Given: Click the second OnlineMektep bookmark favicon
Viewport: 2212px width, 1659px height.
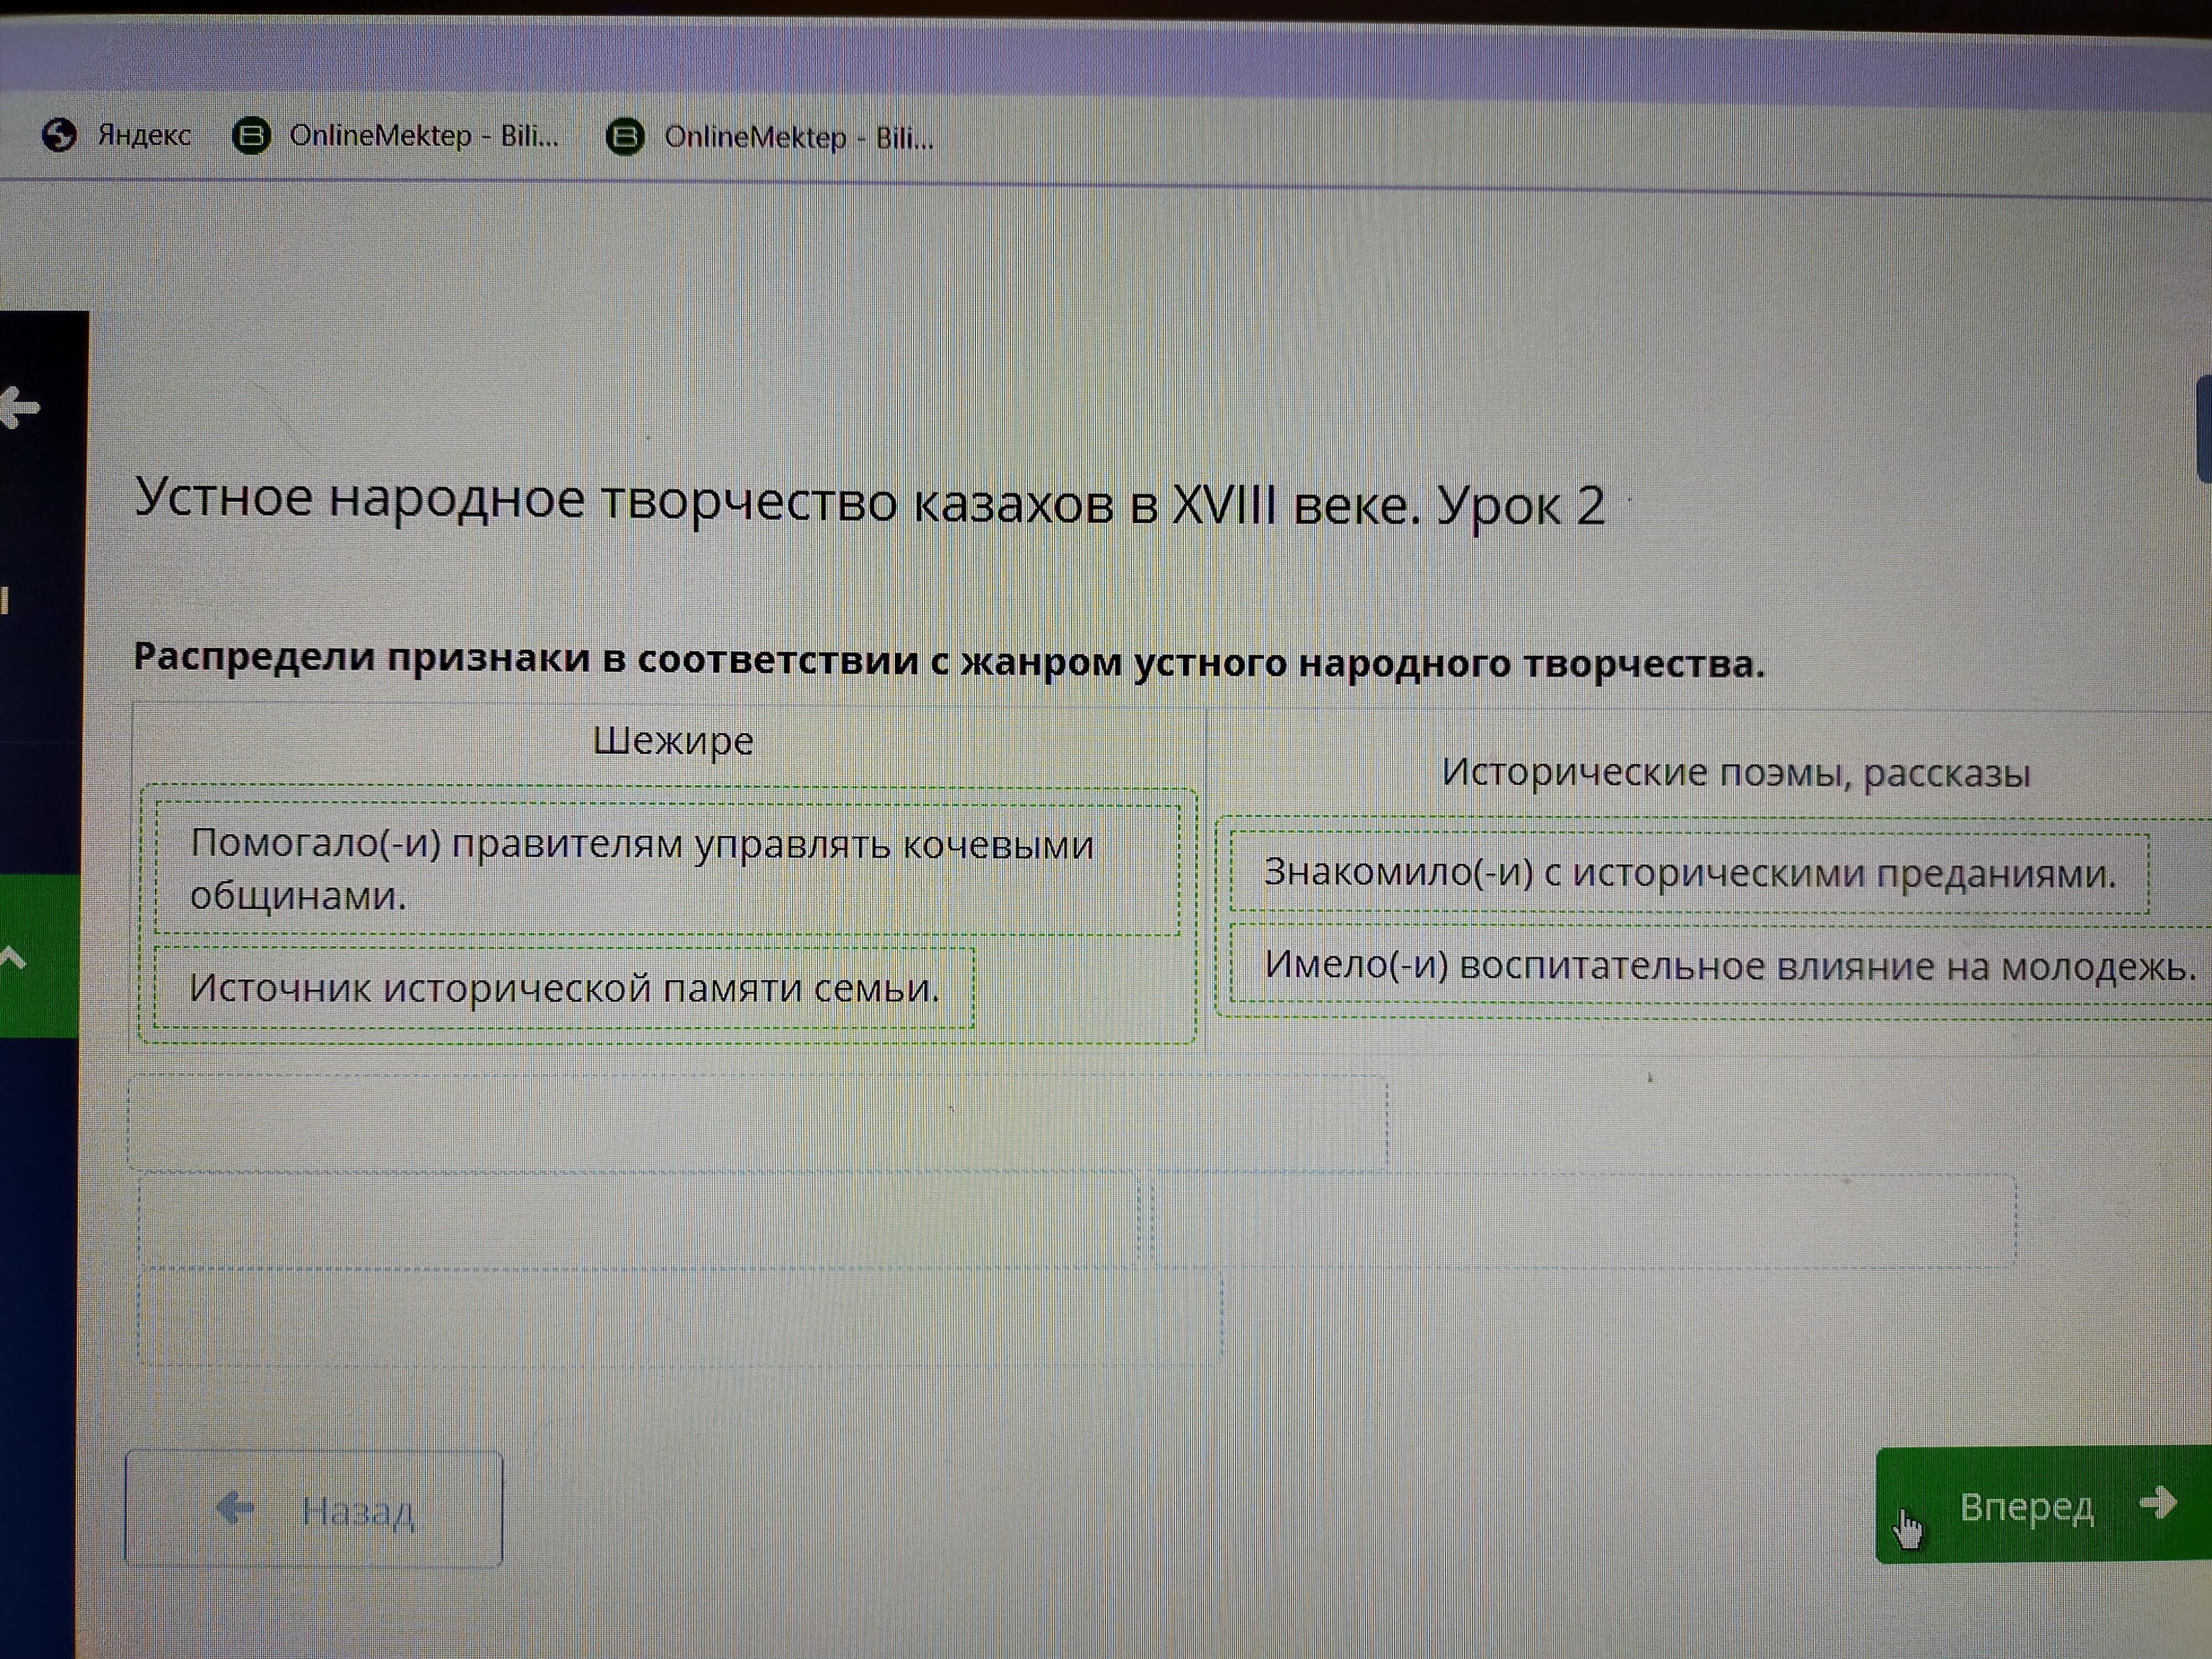Looking at the screenshot, I should coord(625,137).
